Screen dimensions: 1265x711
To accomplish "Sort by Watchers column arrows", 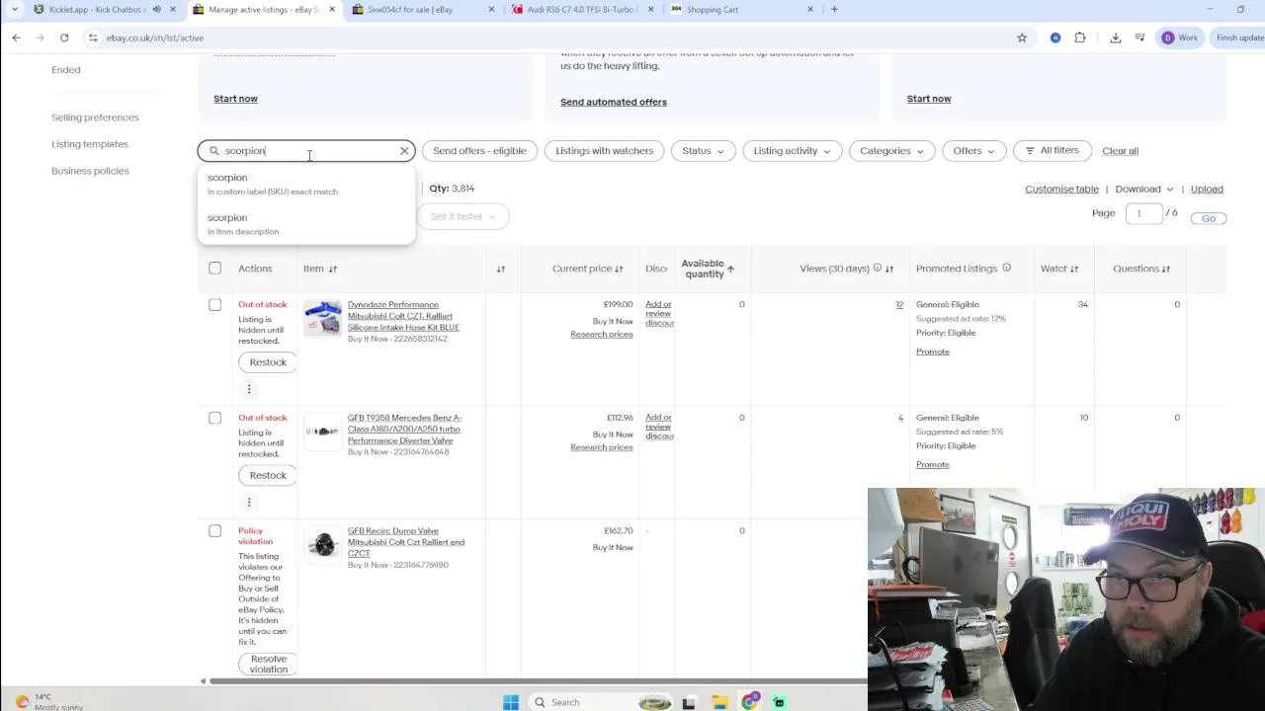I will pyautogui.click(x=1074, y=269).
